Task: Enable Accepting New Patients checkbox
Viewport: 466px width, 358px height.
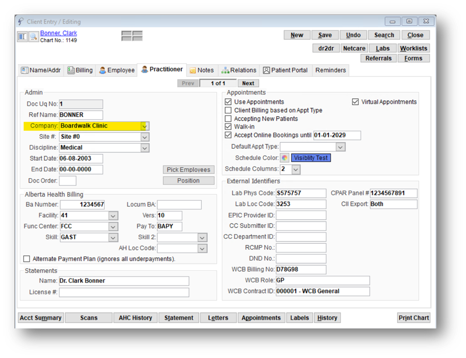Action: point(228,119)
